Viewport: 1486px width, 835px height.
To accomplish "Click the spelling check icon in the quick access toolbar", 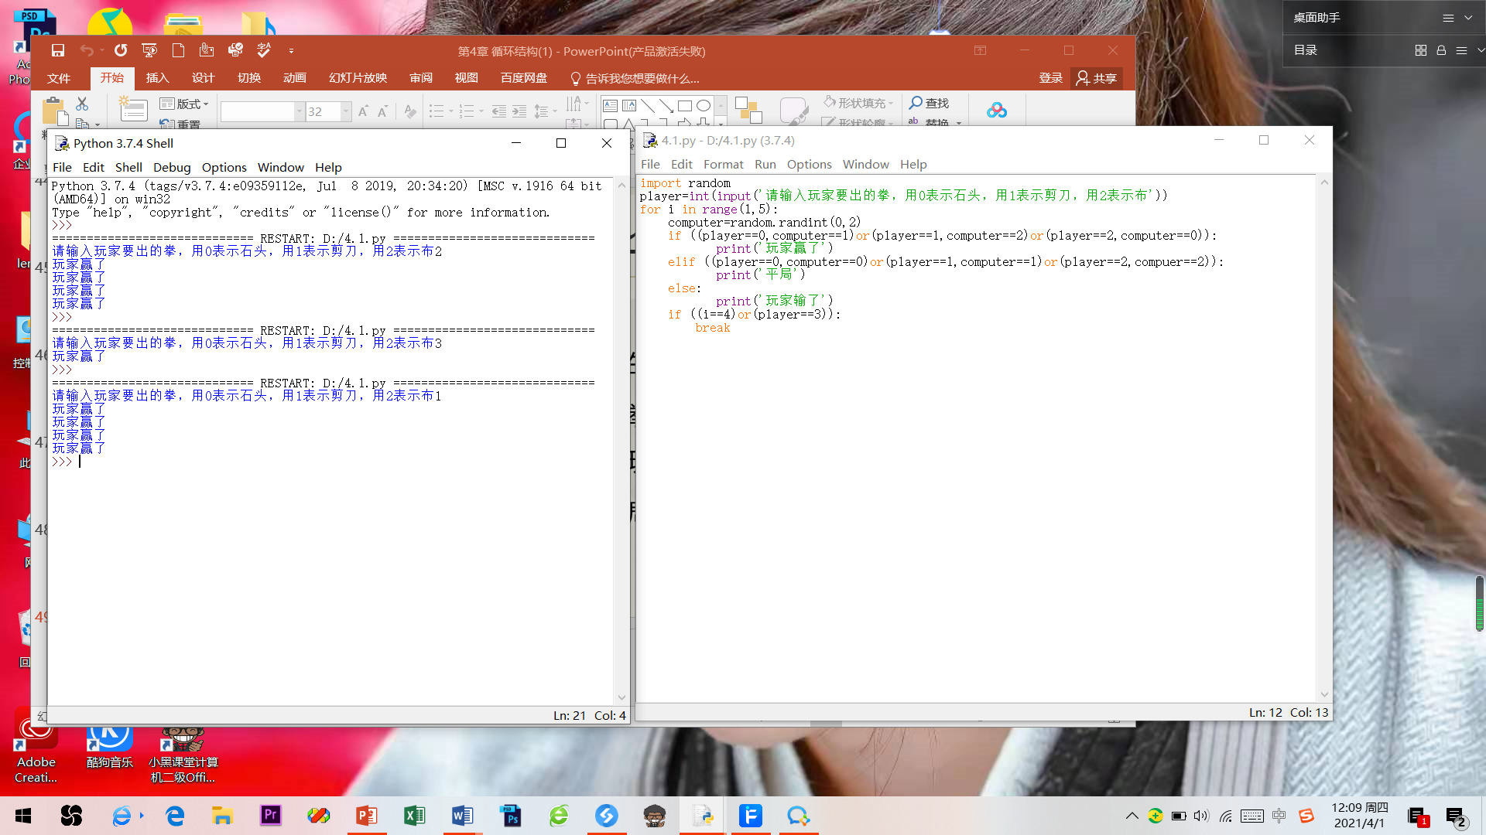I will (x=264, y=51).
